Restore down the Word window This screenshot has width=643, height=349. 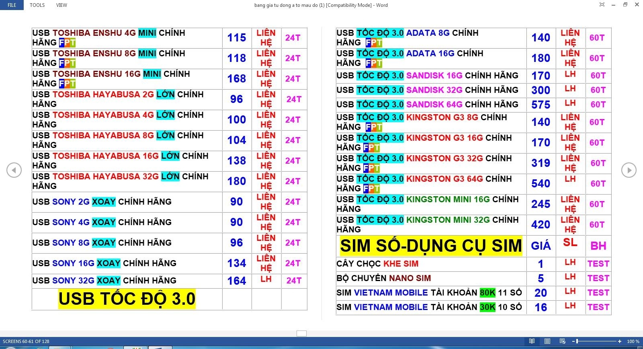pyautogui.click(x=625, y=5)
